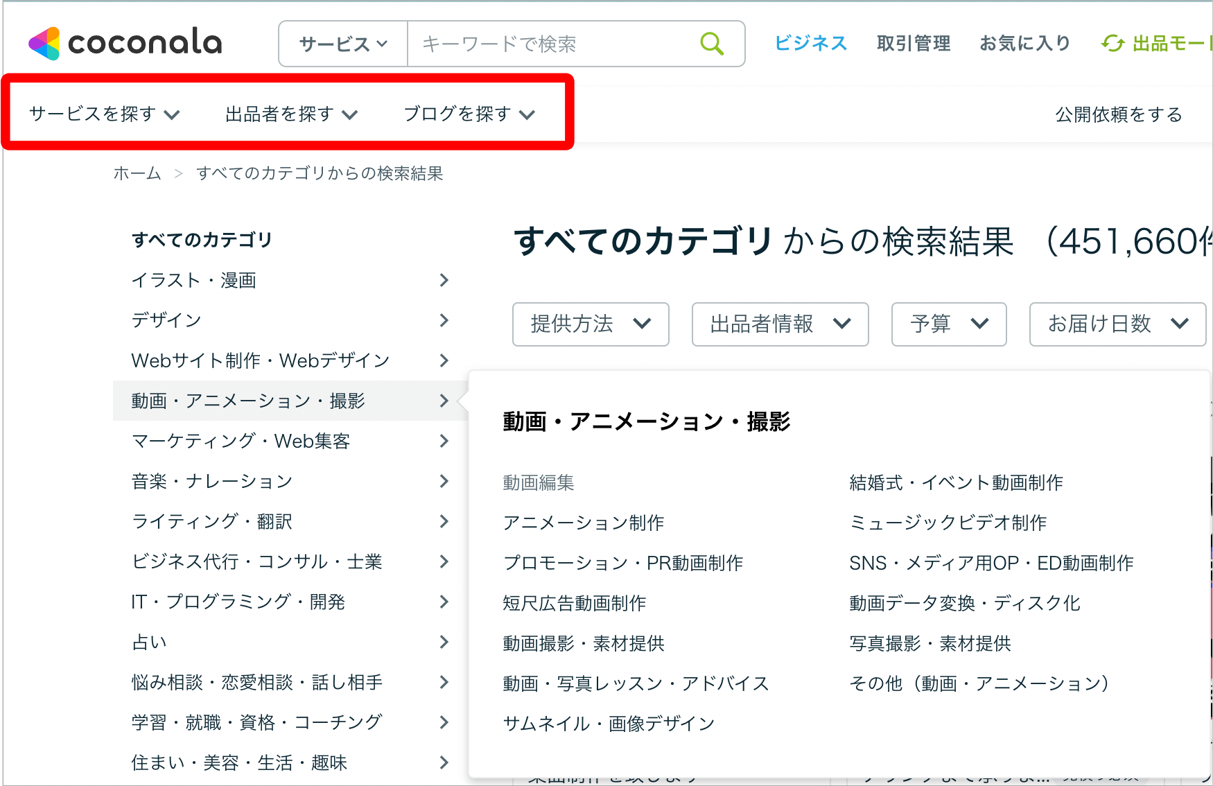Select イラスト・漫画 category
This screenshot has height=786, width=1213.
coord(290,280)
